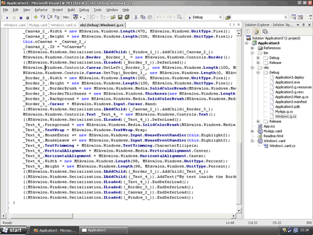This screenshot has height=235, width=313.
Task: Expand the References node
Action: pyautogui.click(x=252, y=48)
